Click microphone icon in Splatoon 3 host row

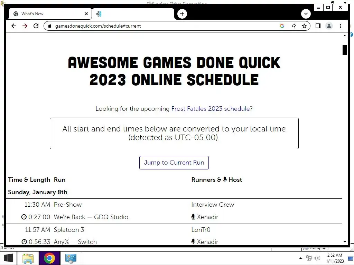tap(193, 242)
